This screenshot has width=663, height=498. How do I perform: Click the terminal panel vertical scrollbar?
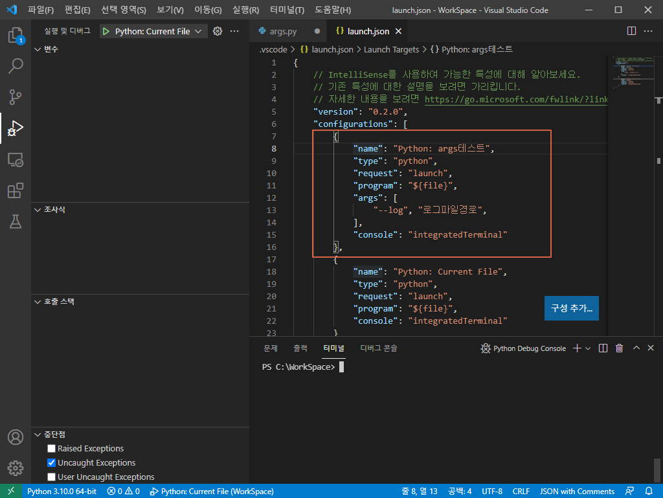tap(657, 470)
